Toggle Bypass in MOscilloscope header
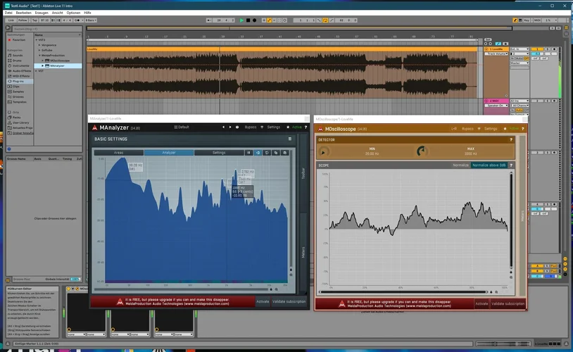 tap(467, 129)
